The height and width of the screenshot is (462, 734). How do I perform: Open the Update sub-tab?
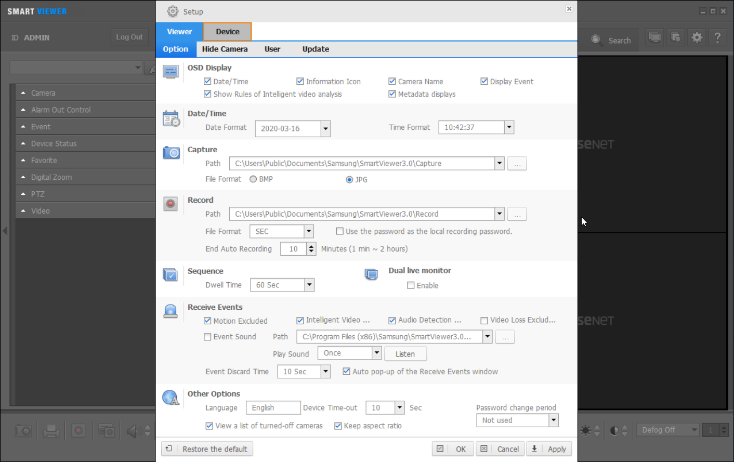click(x=316, y=49)
